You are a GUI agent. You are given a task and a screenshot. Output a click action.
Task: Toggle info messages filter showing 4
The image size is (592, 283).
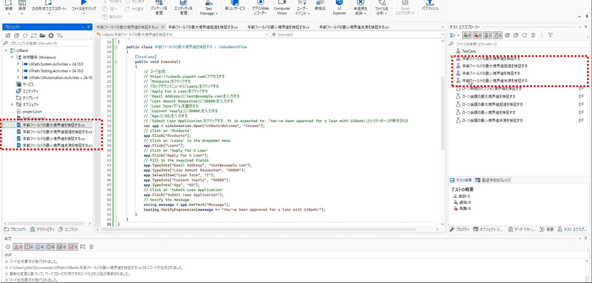(40, 247)
